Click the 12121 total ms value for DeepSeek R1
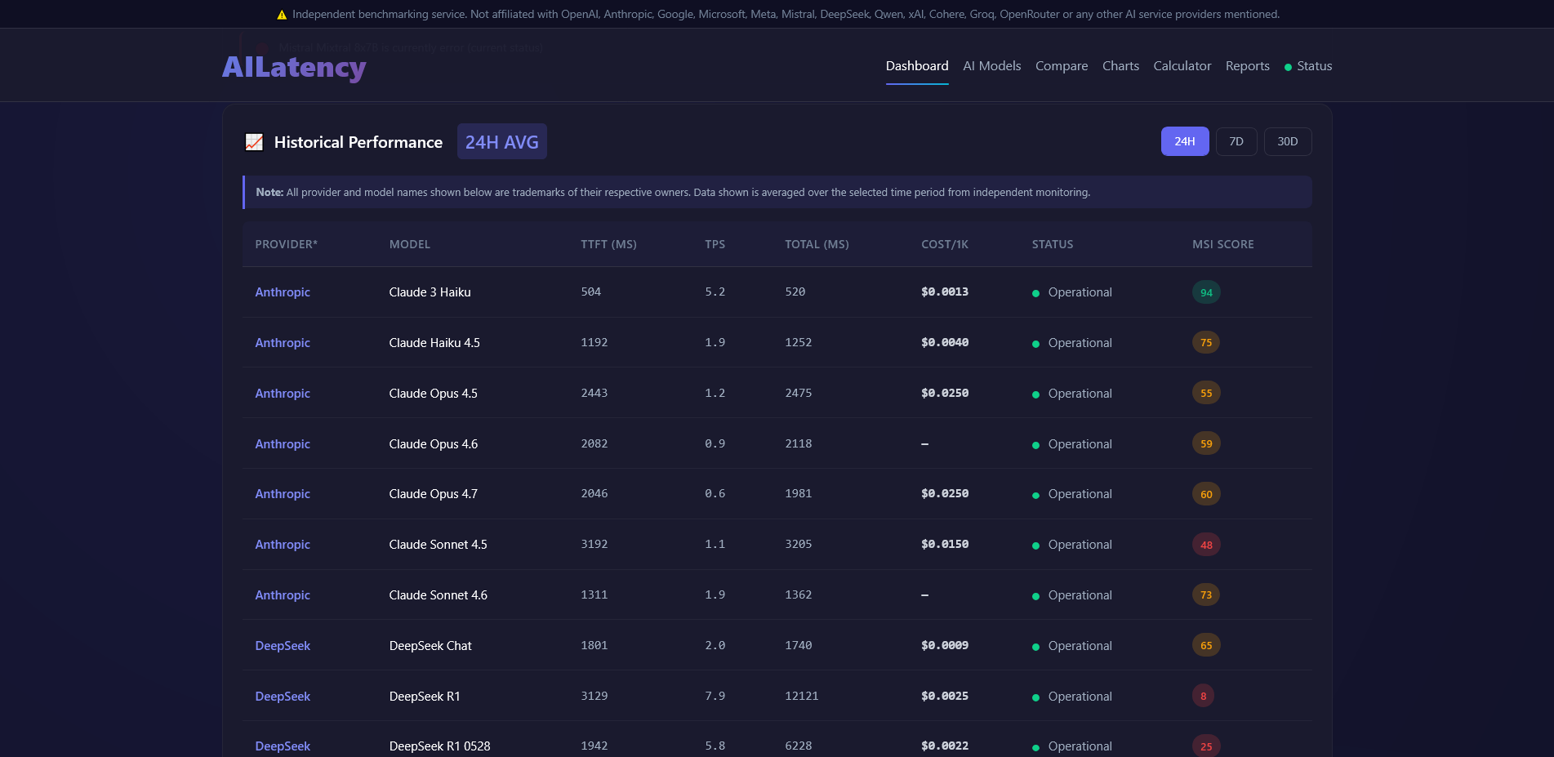This screenshot has height=757, width=1554. click(x=802, y=697)
